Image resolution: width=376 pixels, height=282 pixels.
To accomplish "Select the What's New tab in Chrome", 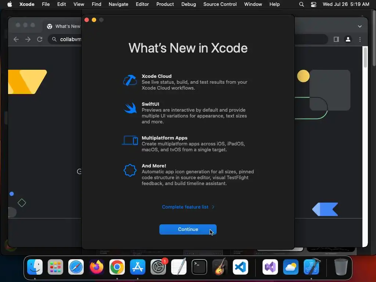I will [64, 26].
